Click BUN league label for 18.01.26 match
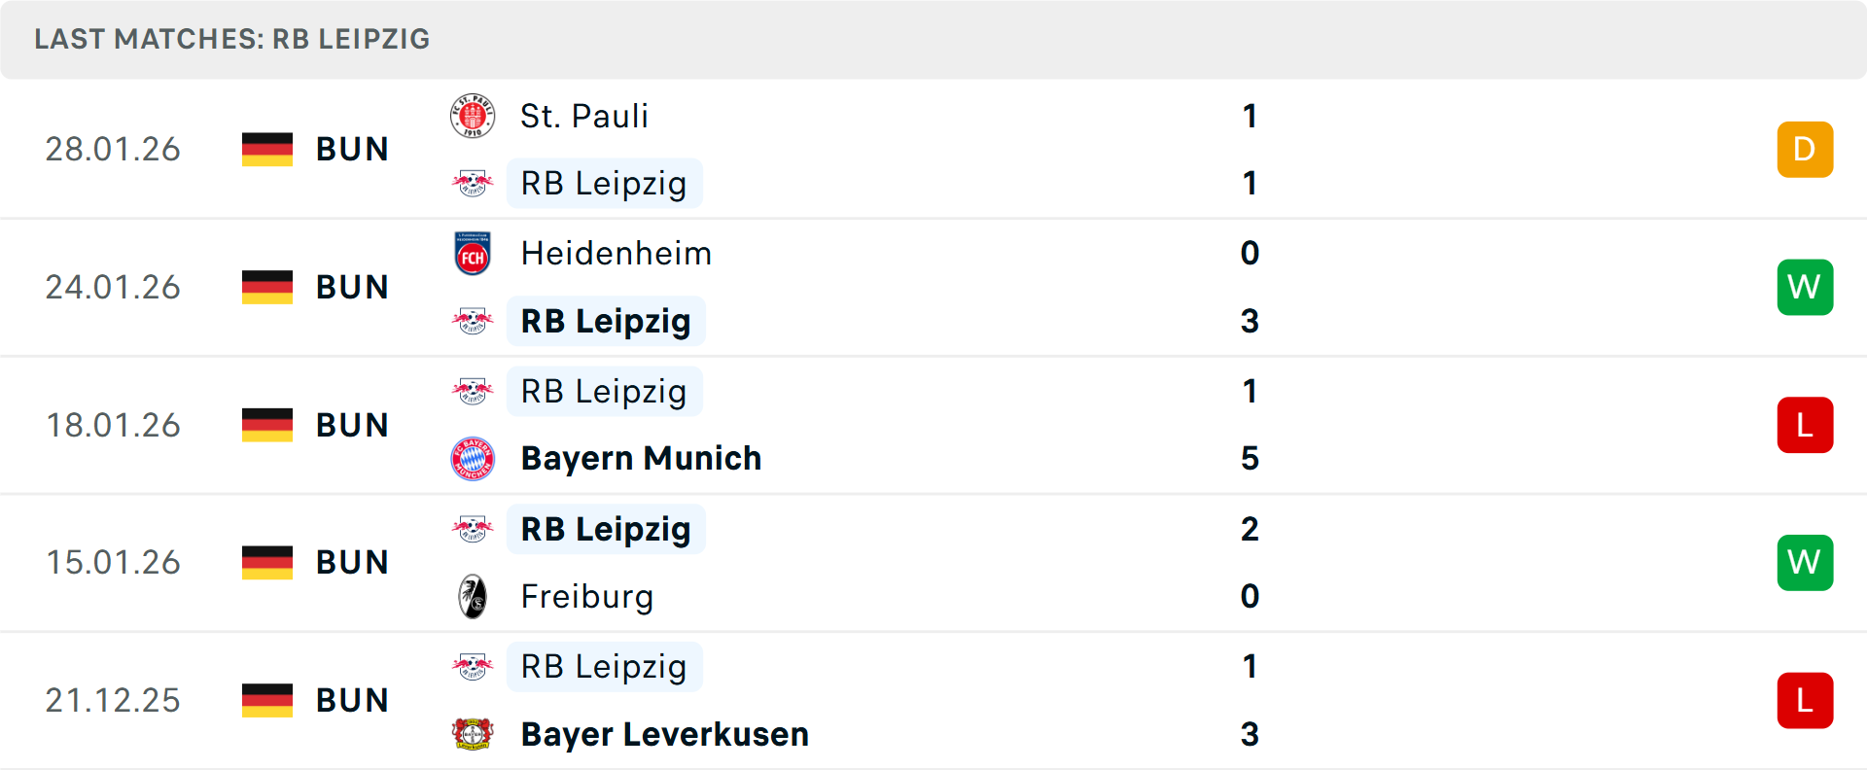The image size is (1867, 770). 352,426
